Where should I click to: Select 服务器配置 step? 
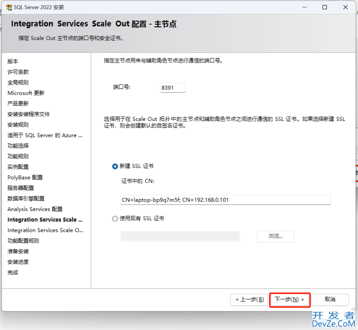pyautogui.click(x=21, y=188)
